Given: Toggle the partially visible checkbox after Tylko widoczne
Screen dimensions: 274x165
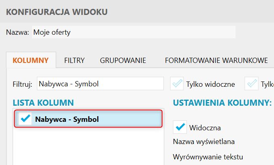Looking at the screenshot, I should pos(252,84).
